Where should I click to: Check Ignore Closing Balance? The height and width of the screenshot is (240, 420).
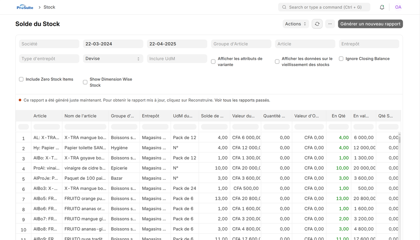tap(341, 59)
